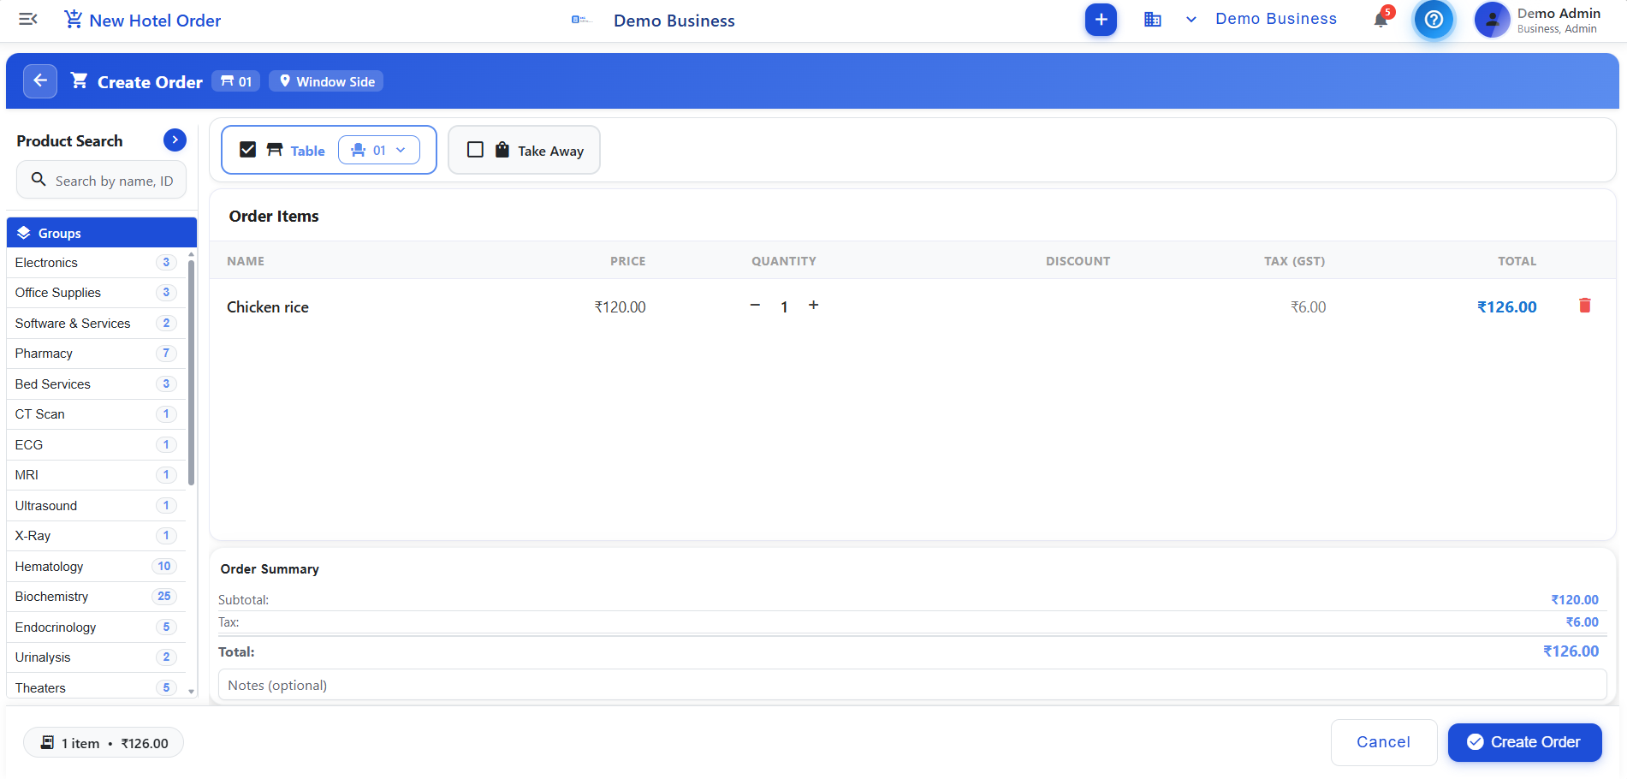The height and width of the screenshot is (779, 1627).
Task: Select the Office Supplies group
Action: (x=96, y=293)
